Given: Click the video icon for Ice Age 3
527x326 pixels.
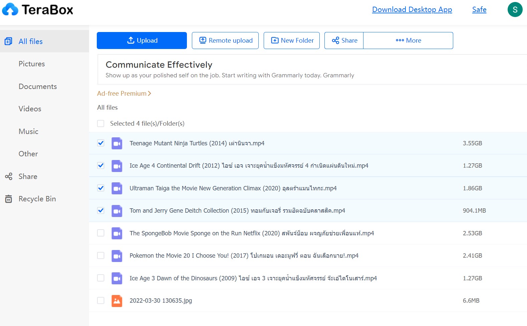Looking at the screenshot, I should pyautogui.click(x=117, y=278).
